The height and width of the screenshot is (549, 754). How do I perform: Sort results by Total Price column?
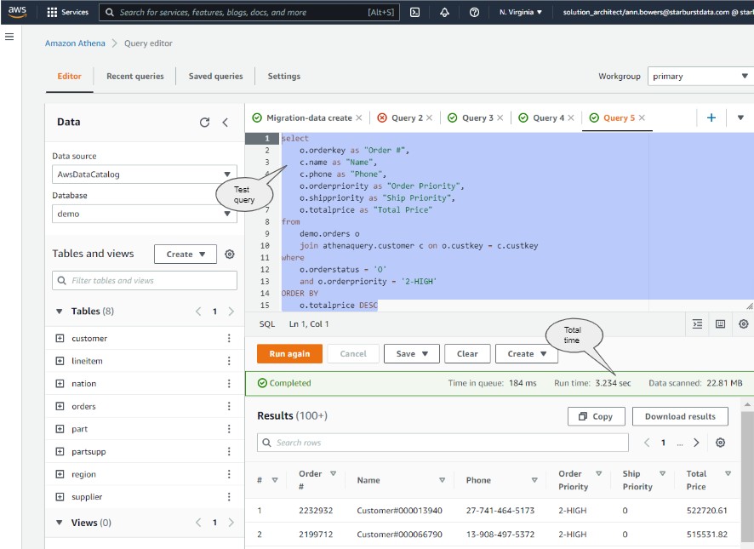[x=728, y=474]
